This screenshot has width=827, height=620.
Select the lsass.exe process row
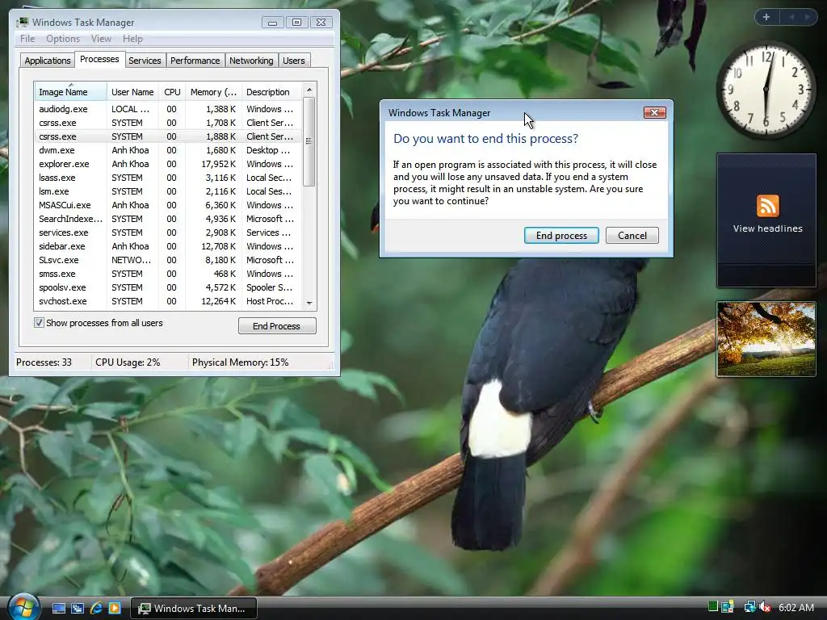(x=168, y=178)
